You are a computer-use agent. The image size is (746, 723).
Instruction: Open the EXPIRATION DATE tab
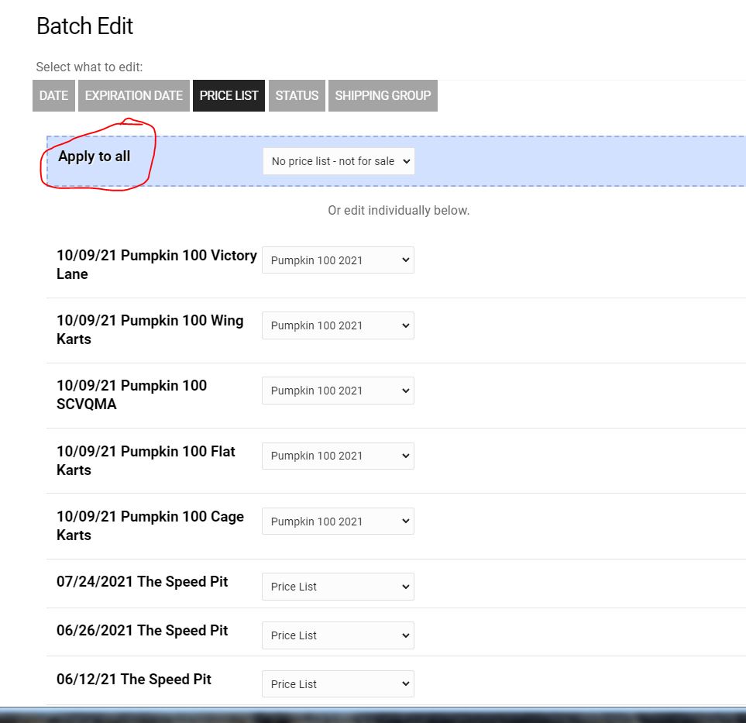coord(133,95)
